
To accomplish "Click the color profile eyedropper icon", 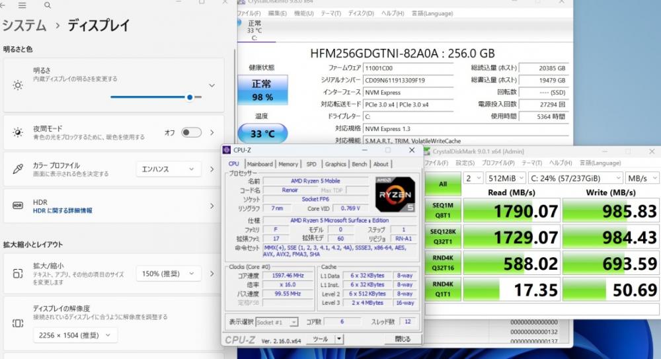I will click(x=18, y=169).
